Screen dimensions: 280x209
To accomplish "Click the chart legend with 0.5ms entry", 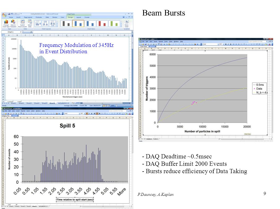I will click(x=259, y=89).
